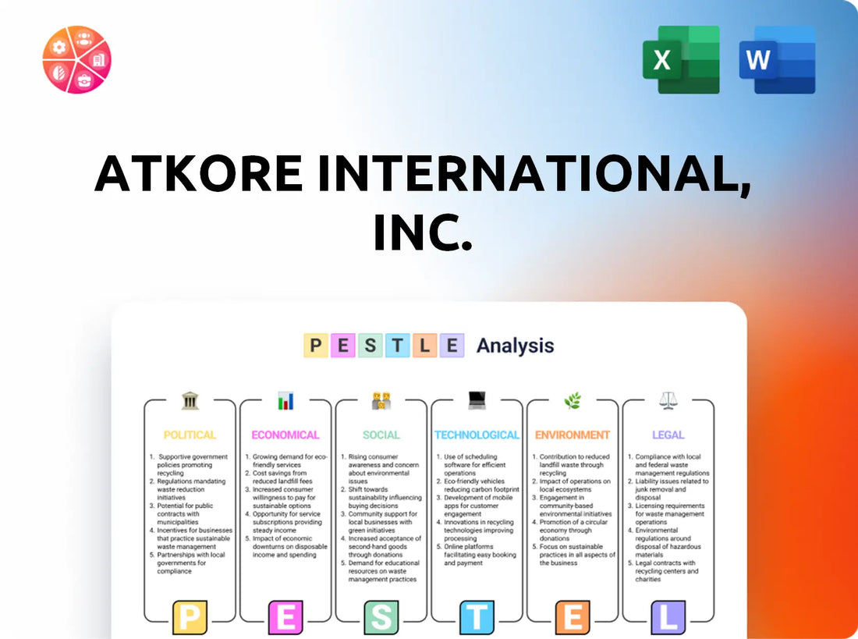Click "Partnerships with local governments for compliance"
Viewport: 858px width, 639px height.
188,563
